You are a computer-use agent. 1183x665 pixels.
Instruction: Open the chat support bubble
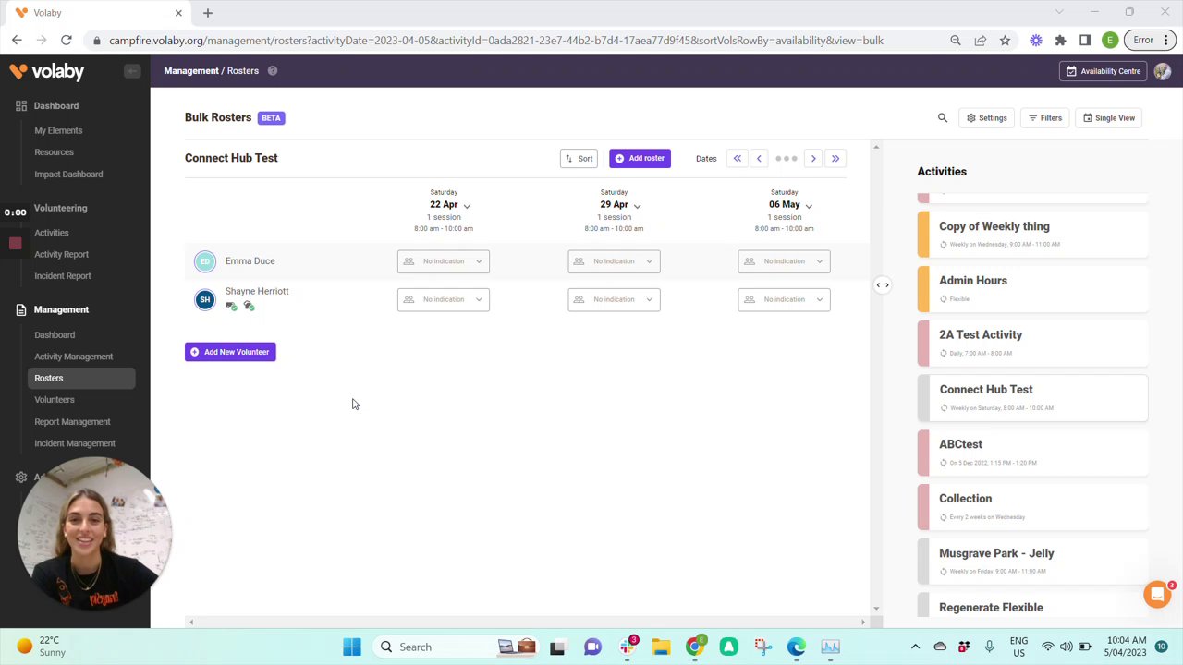pyautogui.click(x=1157, y=595)
